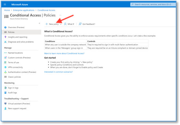Click the search magnifier icon
The width and height of the screenshot is (180, 125).
coord(132,5)
